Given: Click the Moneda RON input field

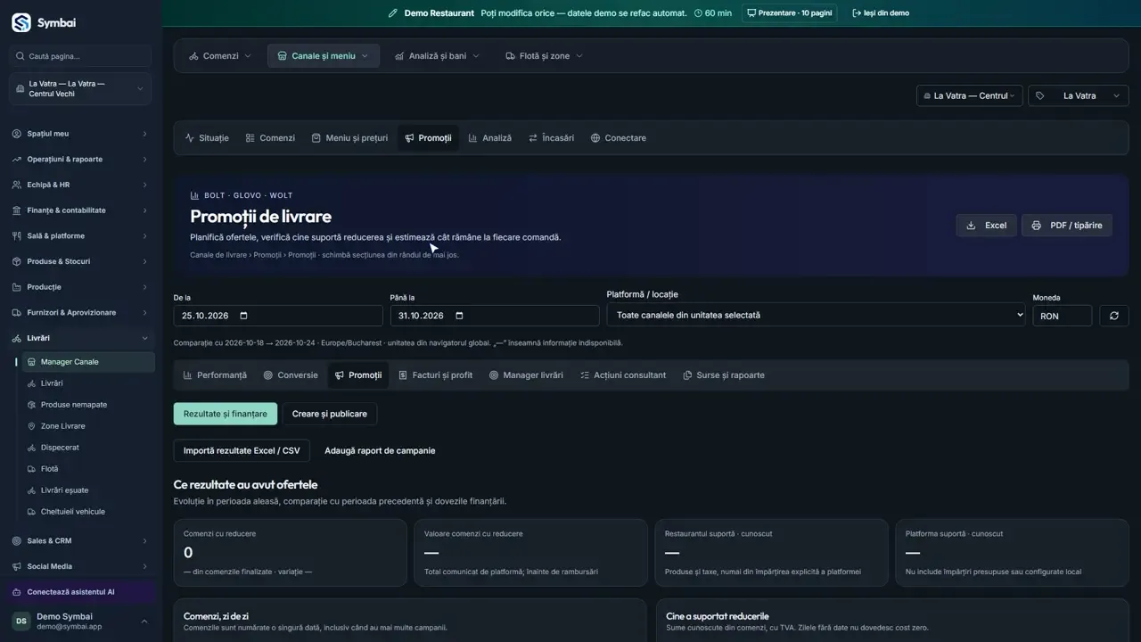Looking at the screenshot, I should click(1063, 316).
